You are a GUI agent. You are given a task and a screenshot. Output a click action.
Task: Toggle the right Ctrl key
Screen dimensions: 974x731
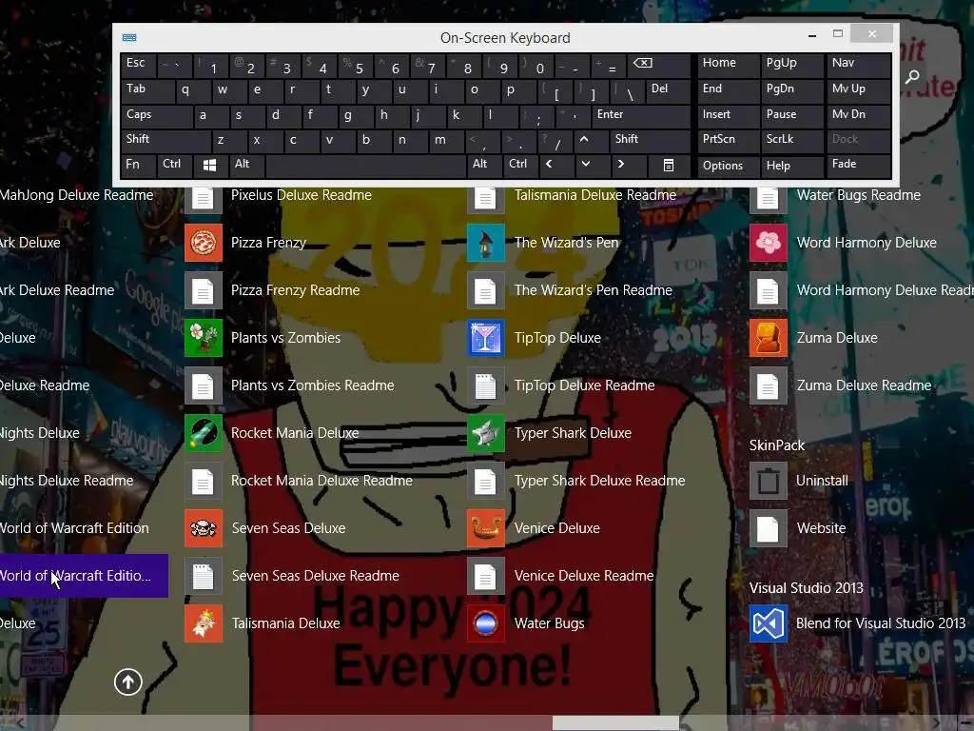point(521,165)
